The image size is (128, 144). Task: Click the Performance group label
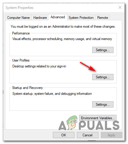[21, 33]
